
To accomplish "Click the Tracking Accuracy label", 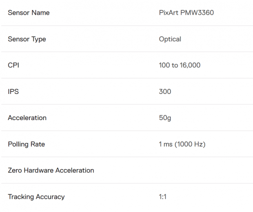I will (36, 197).
